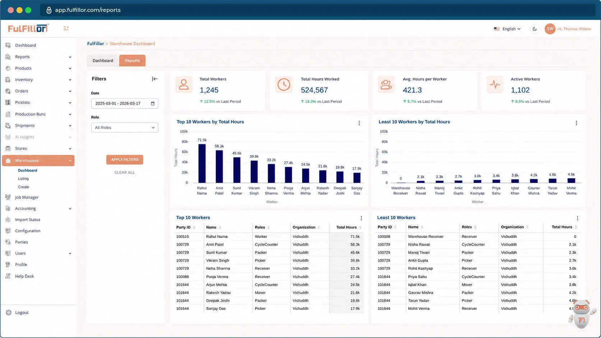The image size is (601, 338).
Task: Click the CLEAR ALL button
Action: click(125, 173)
